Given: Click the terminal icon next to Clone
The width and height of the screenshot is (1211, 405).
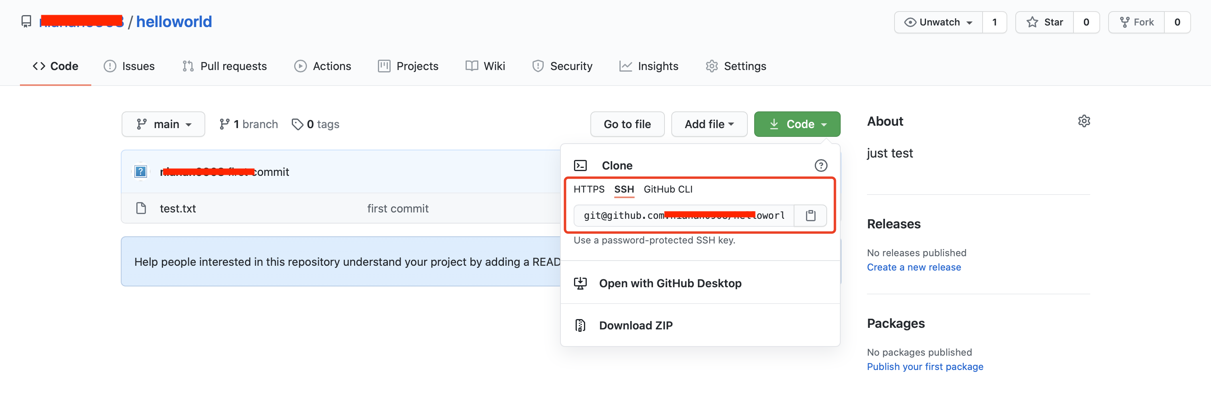Looking at the screenshot, I should (x=580, y=165).
